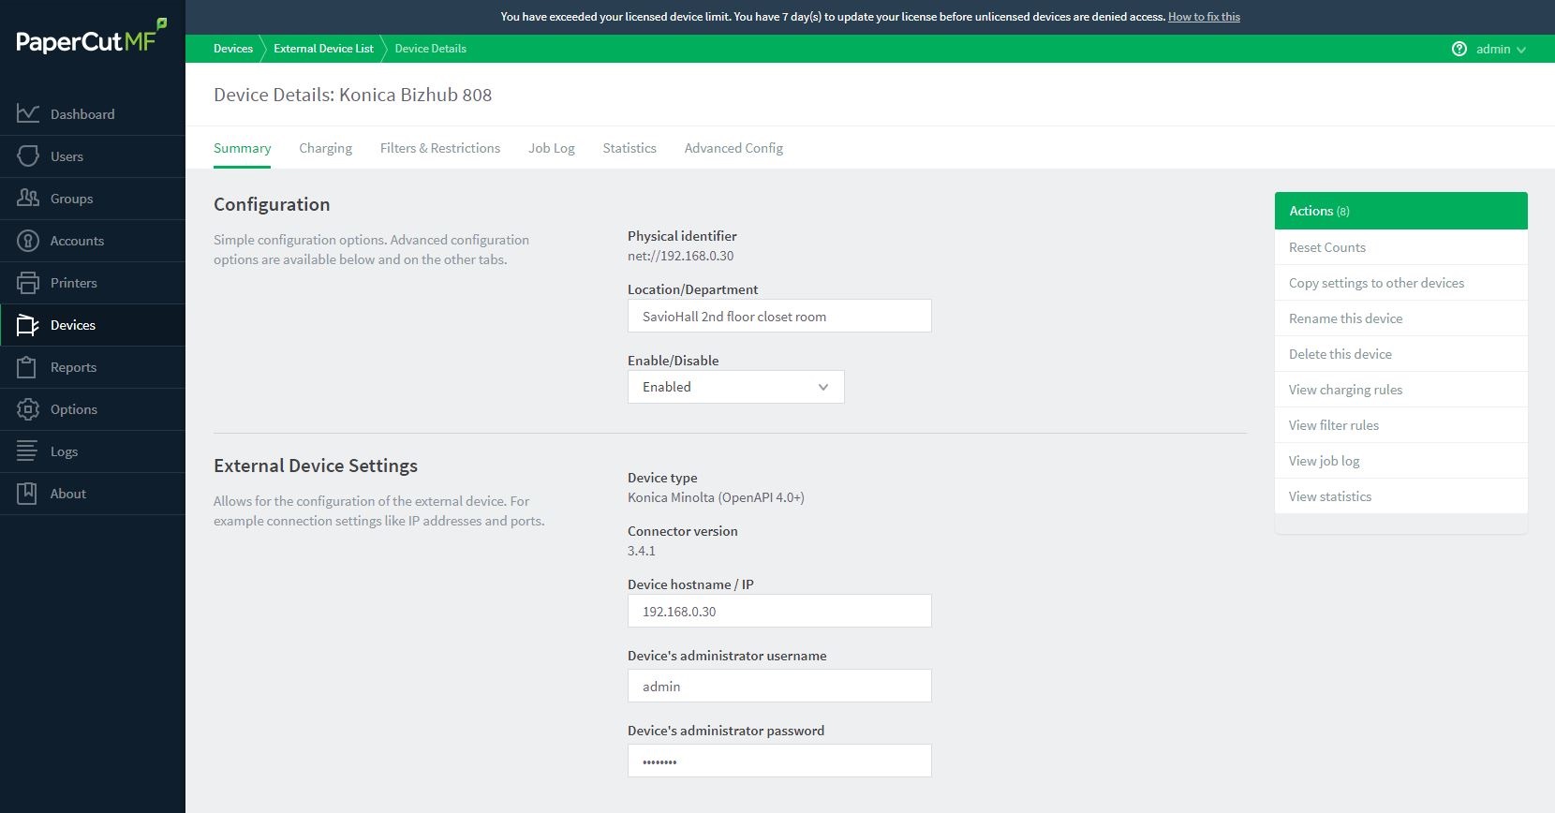1555x813 pixels.
Task: Click the help question mark icon
Action: pyautogui.click(x=1459, y=49)
